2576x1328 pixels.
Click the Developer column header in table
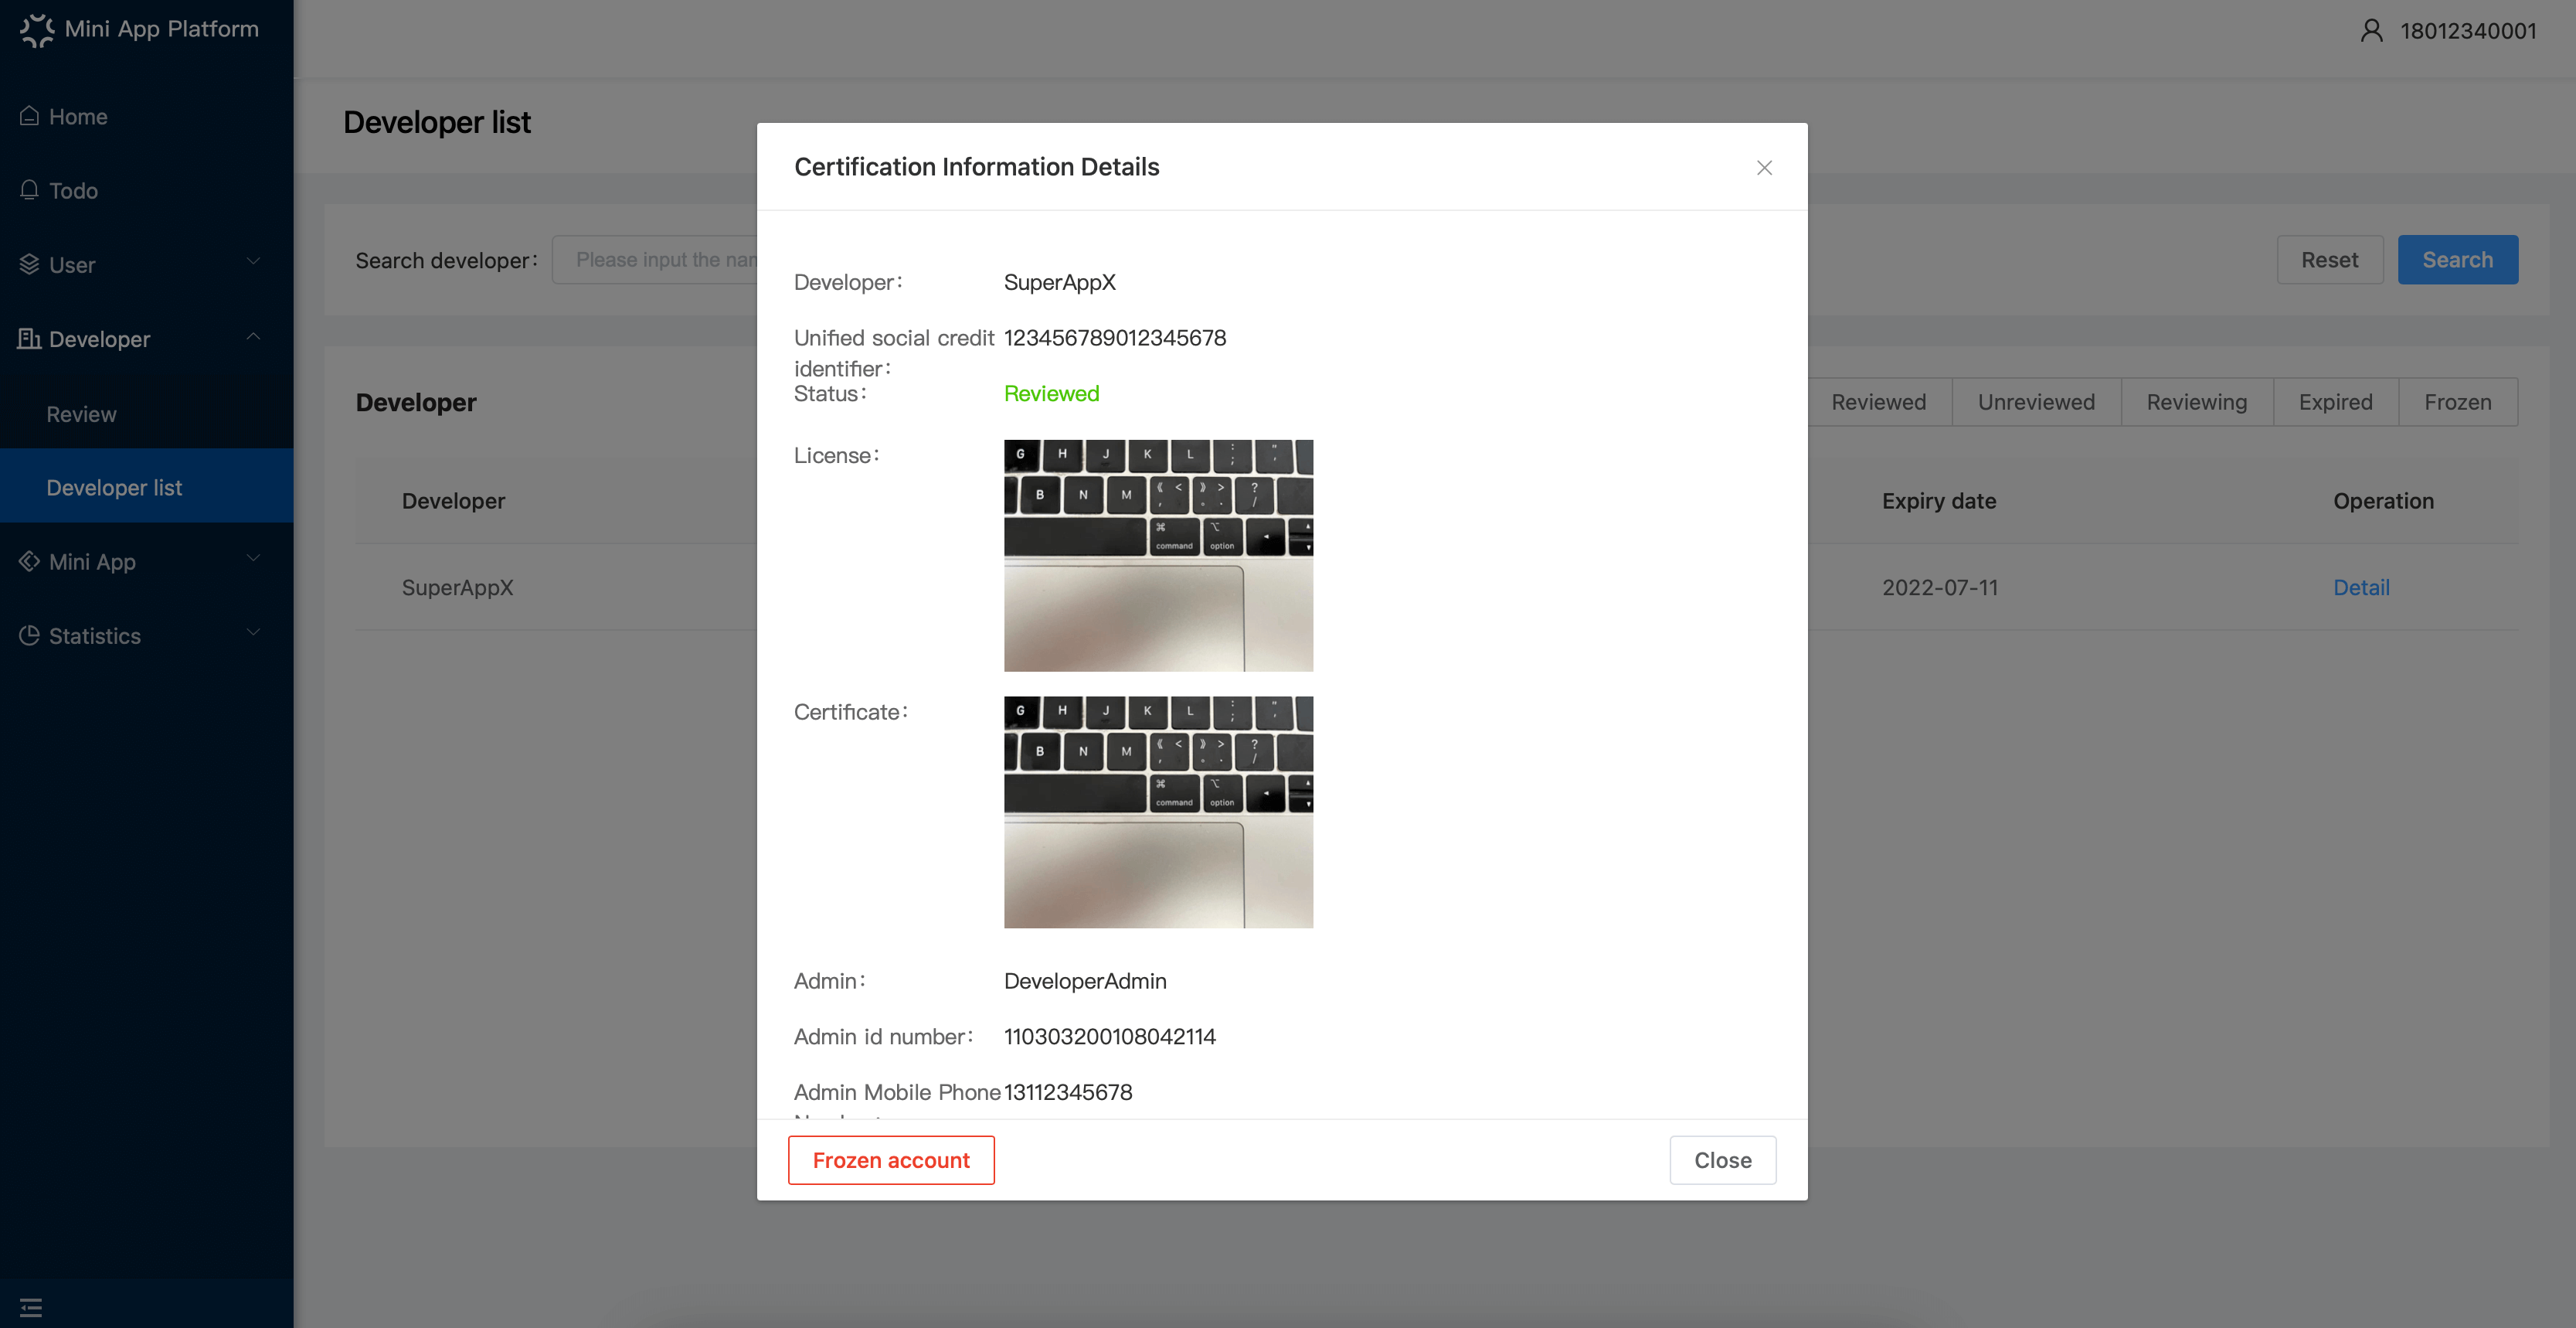pos(453,502)
